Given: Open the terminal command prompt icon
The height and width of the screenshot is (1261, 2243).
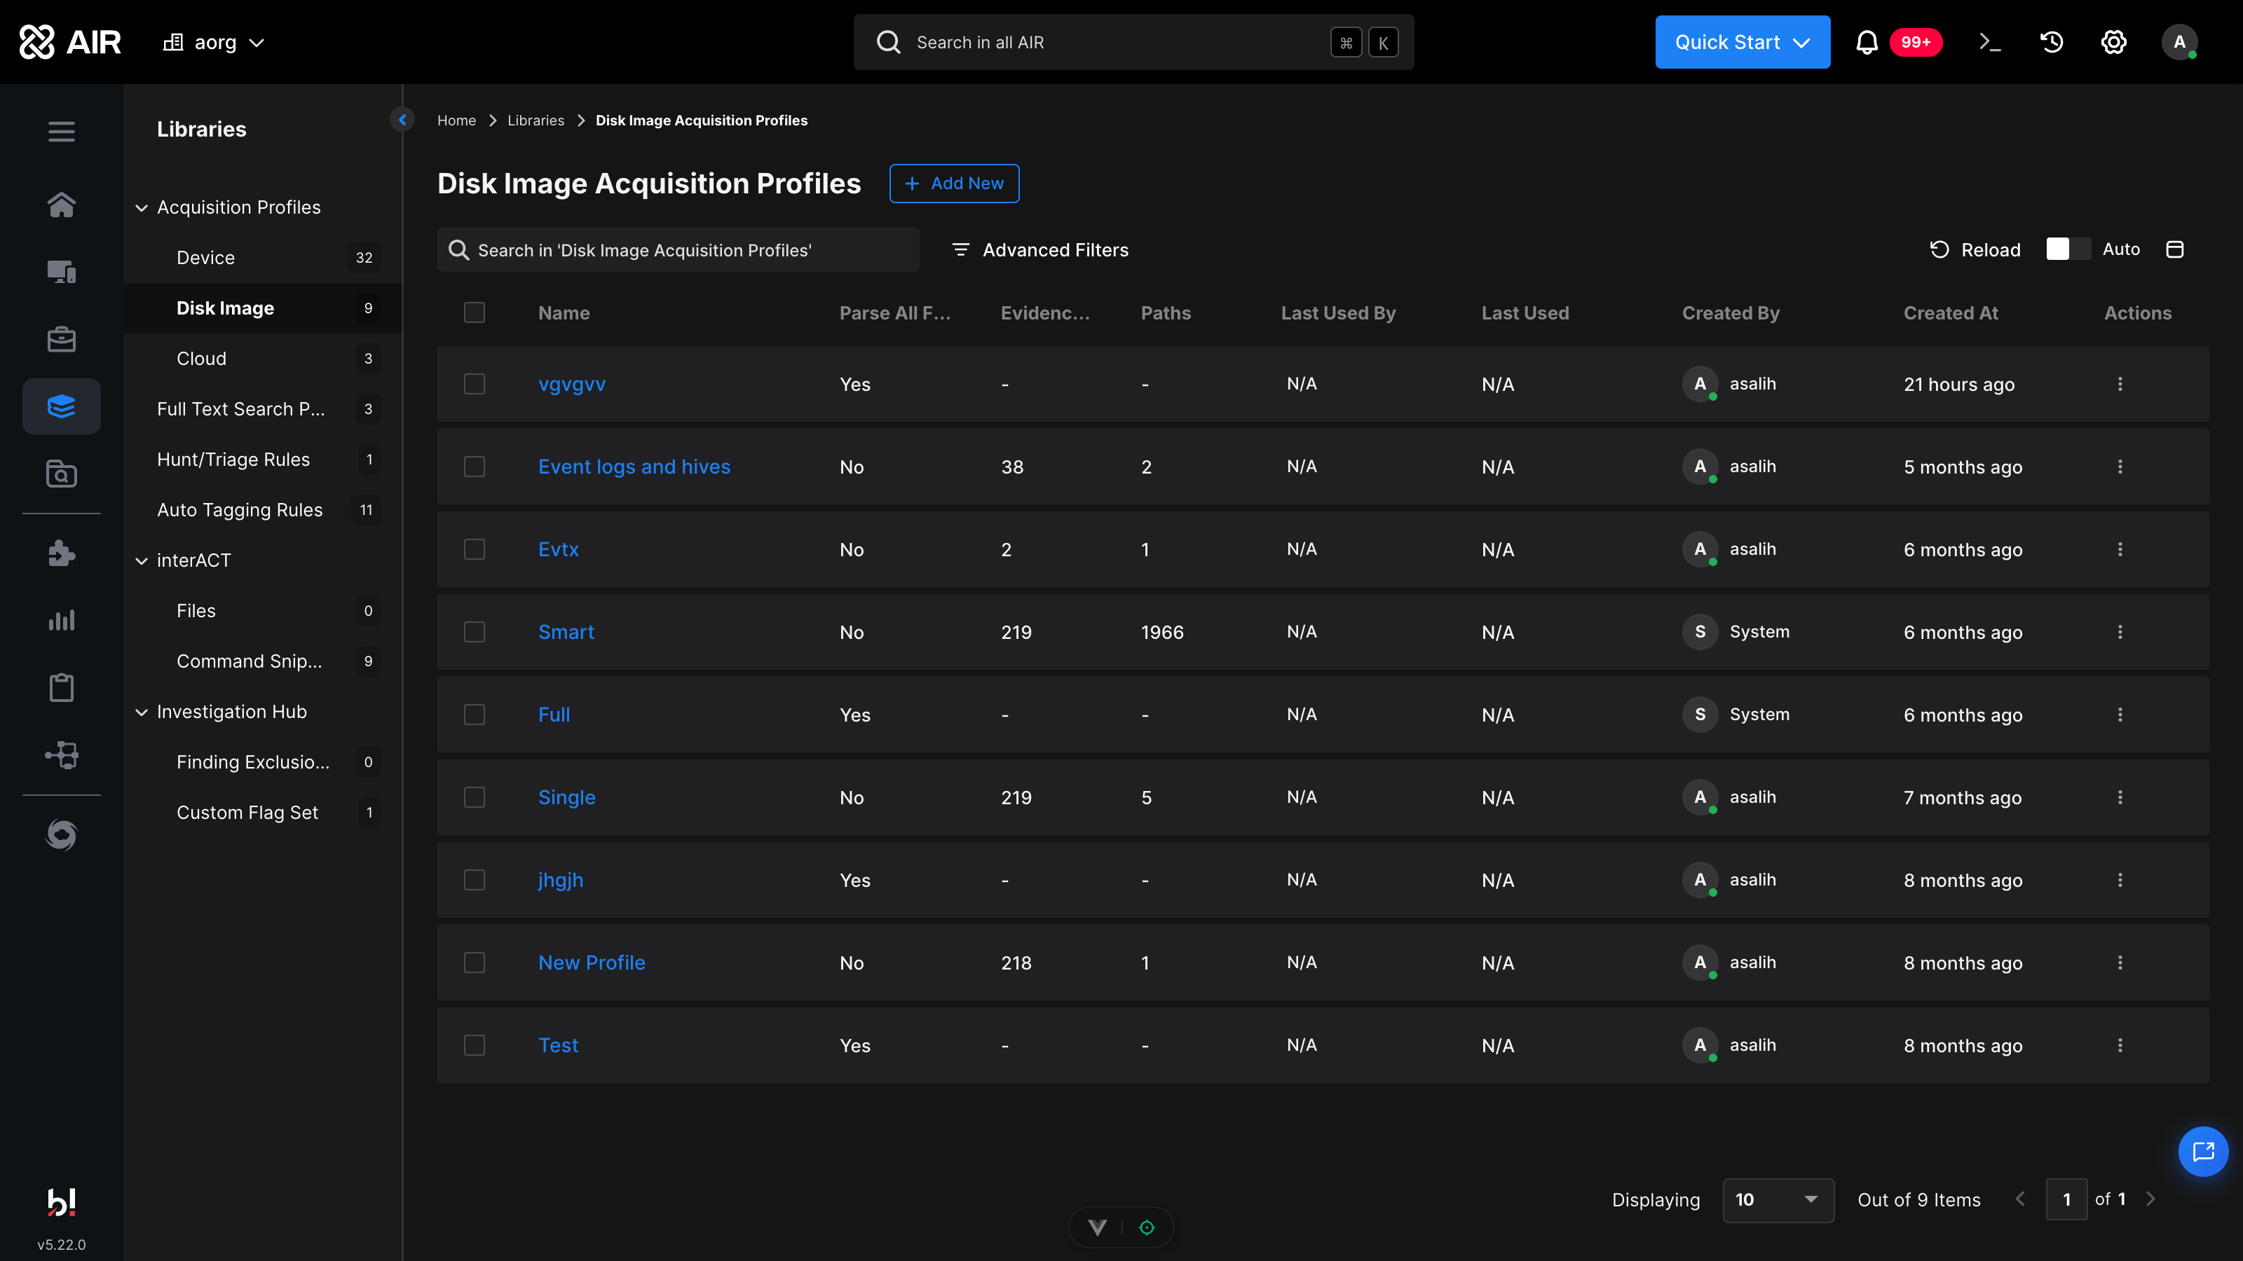Looking at the screenshot, I should coord(1990,42).
